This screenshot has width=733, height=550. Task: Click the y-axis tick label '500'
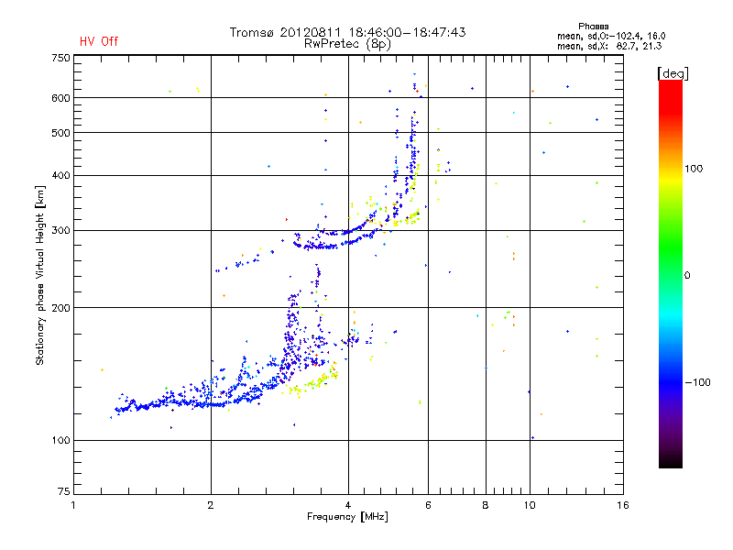pos(60,133)
